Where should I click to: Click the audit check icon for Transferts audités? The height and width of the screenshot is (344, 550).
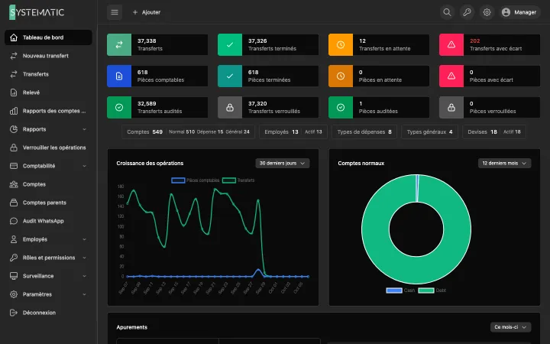(x=119, y=108)
